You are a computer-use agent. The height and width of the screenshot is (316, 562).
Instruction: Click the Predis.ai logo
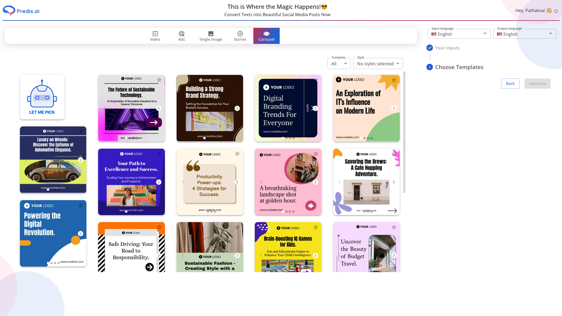[x=21, y=11]
